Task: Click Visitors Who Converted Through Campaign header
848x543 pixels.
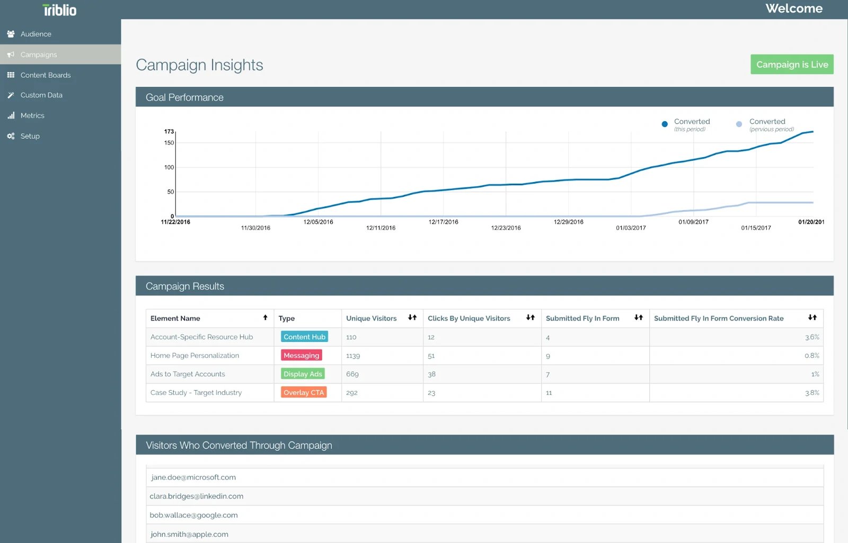Action: (484, 446)
